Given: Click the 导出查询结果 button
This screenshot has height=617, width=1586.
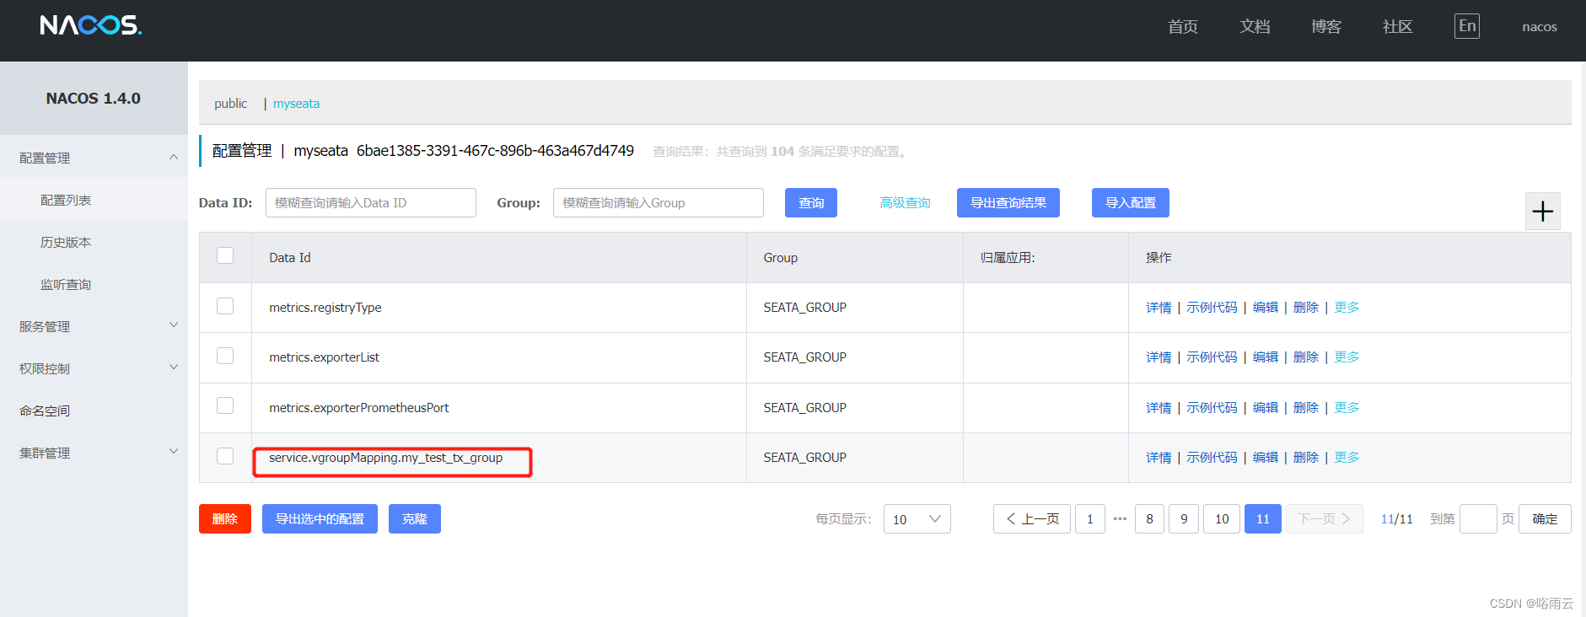Looking at the screenshot, I should (1008, 203).
